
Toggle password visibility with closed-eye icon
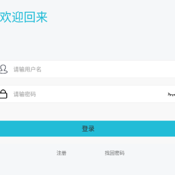[x=172, y=94]
